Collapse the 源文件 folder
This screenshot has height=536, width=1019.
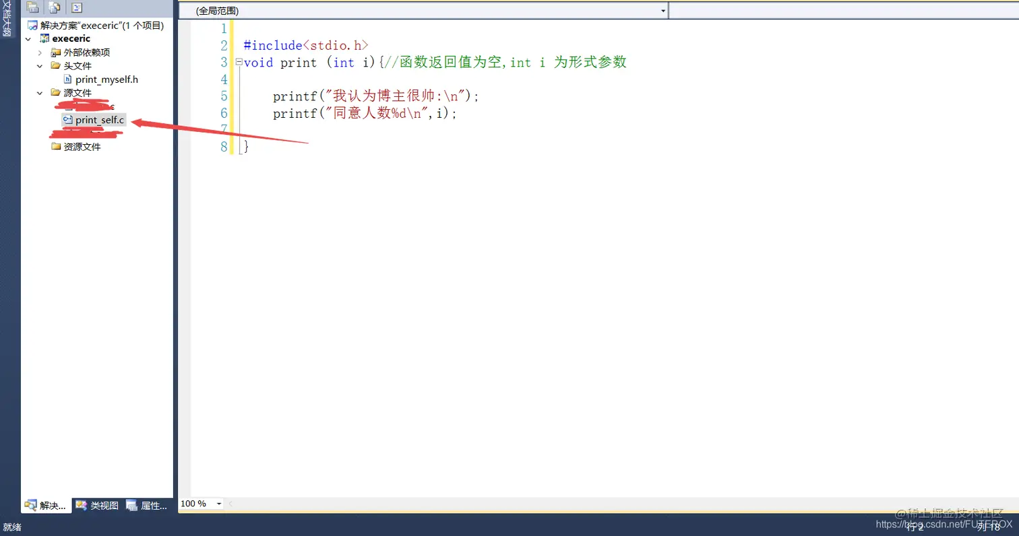click(40, 93)
